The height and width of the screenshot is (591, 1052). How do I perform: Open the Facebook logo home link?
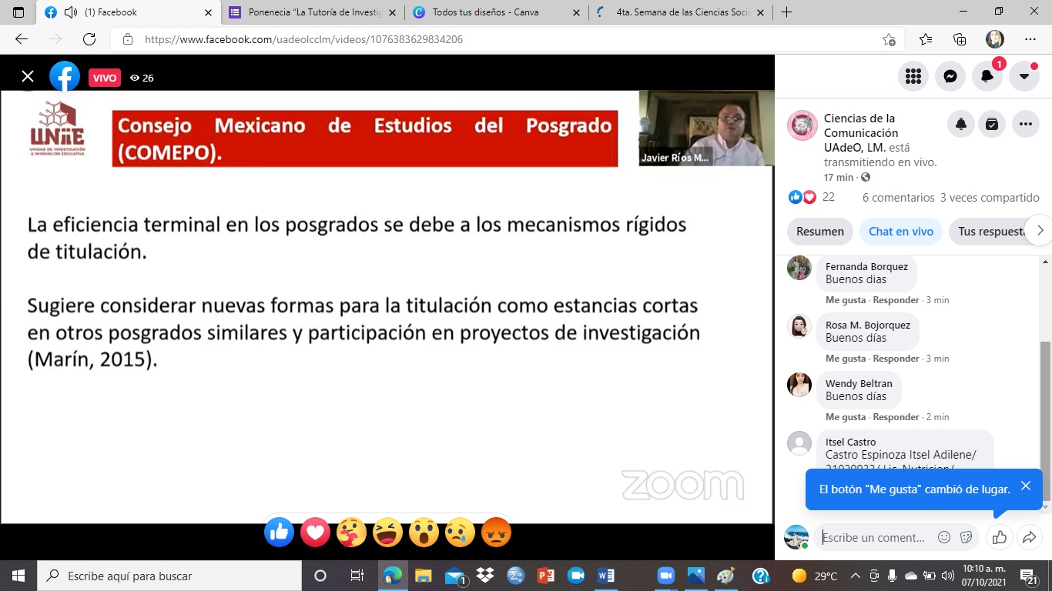(65, 76)
